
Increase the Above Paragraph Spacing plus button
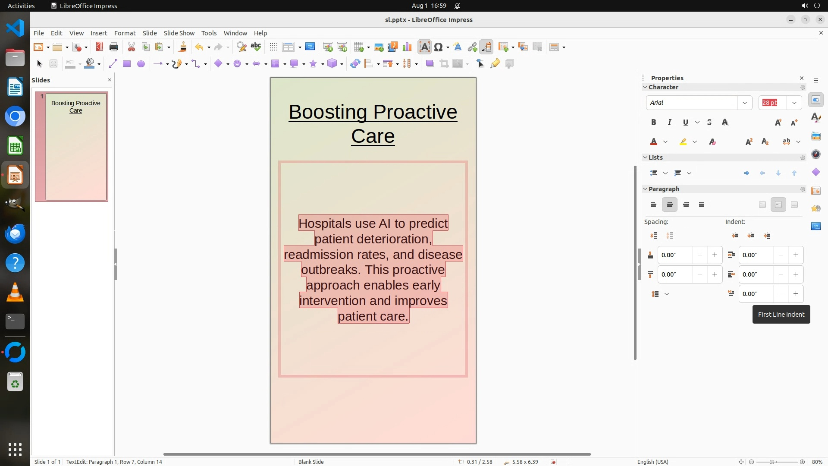pos(715,255)
